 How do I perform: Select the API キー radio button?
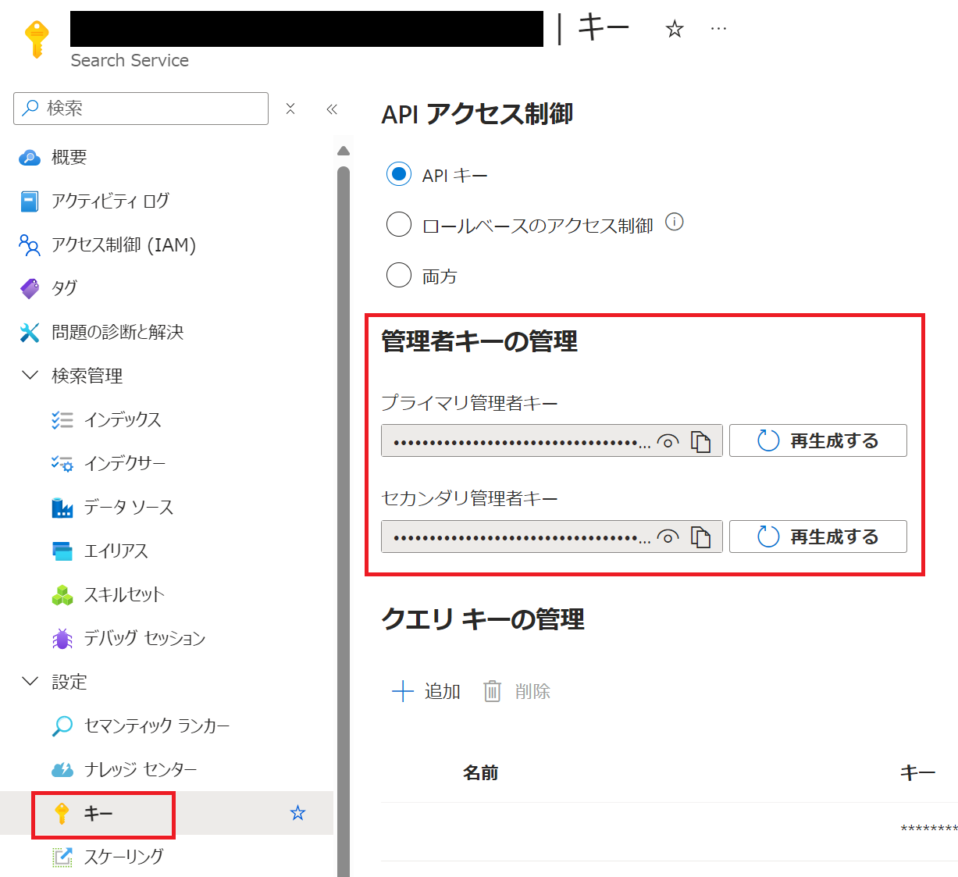coord(399,174)
